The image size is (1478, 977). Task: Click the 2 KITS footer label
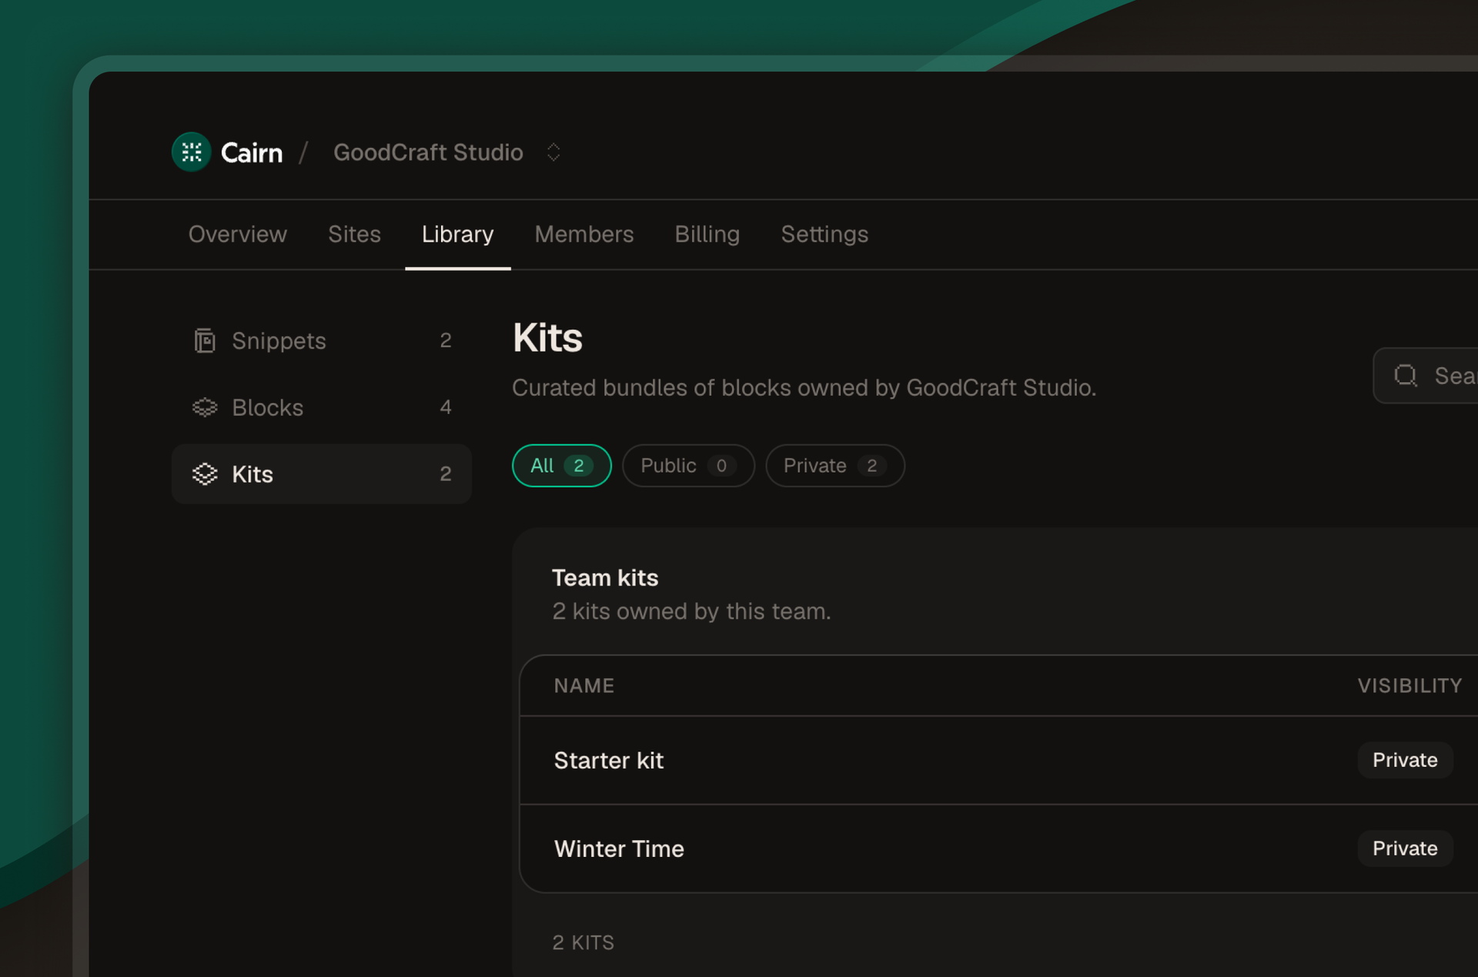pos(584,942)
